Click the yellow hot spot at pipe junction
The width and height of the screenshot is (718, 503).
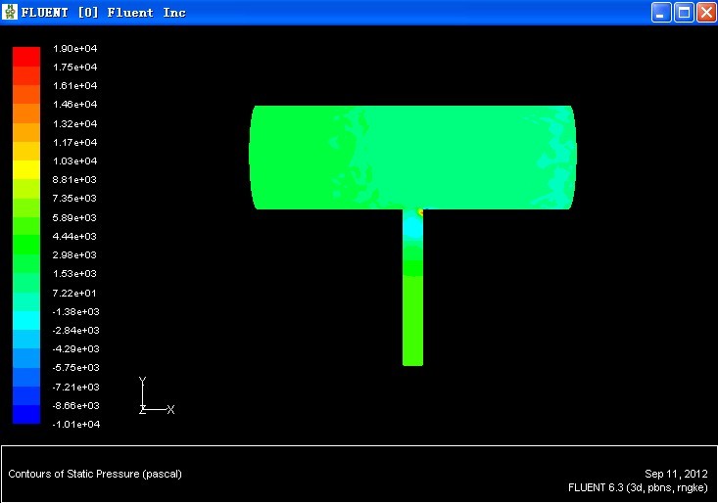pyautogui.click(x=421, y=211)
